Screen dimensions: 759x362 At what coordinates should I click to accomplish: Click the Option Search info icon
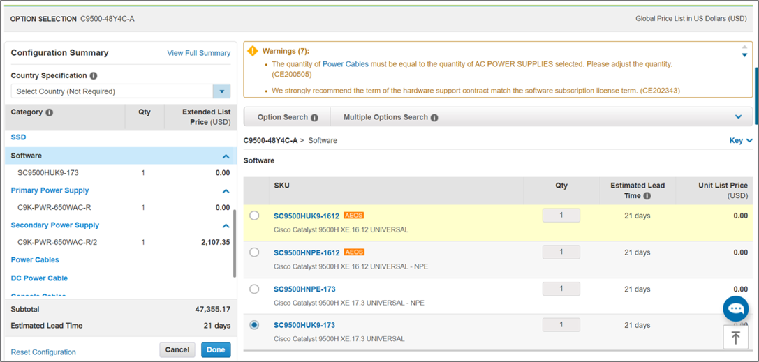click(x=314, y=117)
